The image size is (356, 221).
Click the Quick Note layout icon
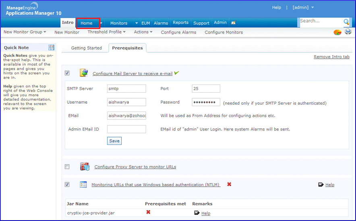coord(51,48)
